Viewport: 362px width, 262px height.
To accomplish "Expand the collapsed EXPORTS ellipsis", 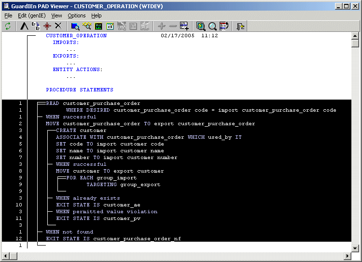I will tap(71, 63).
